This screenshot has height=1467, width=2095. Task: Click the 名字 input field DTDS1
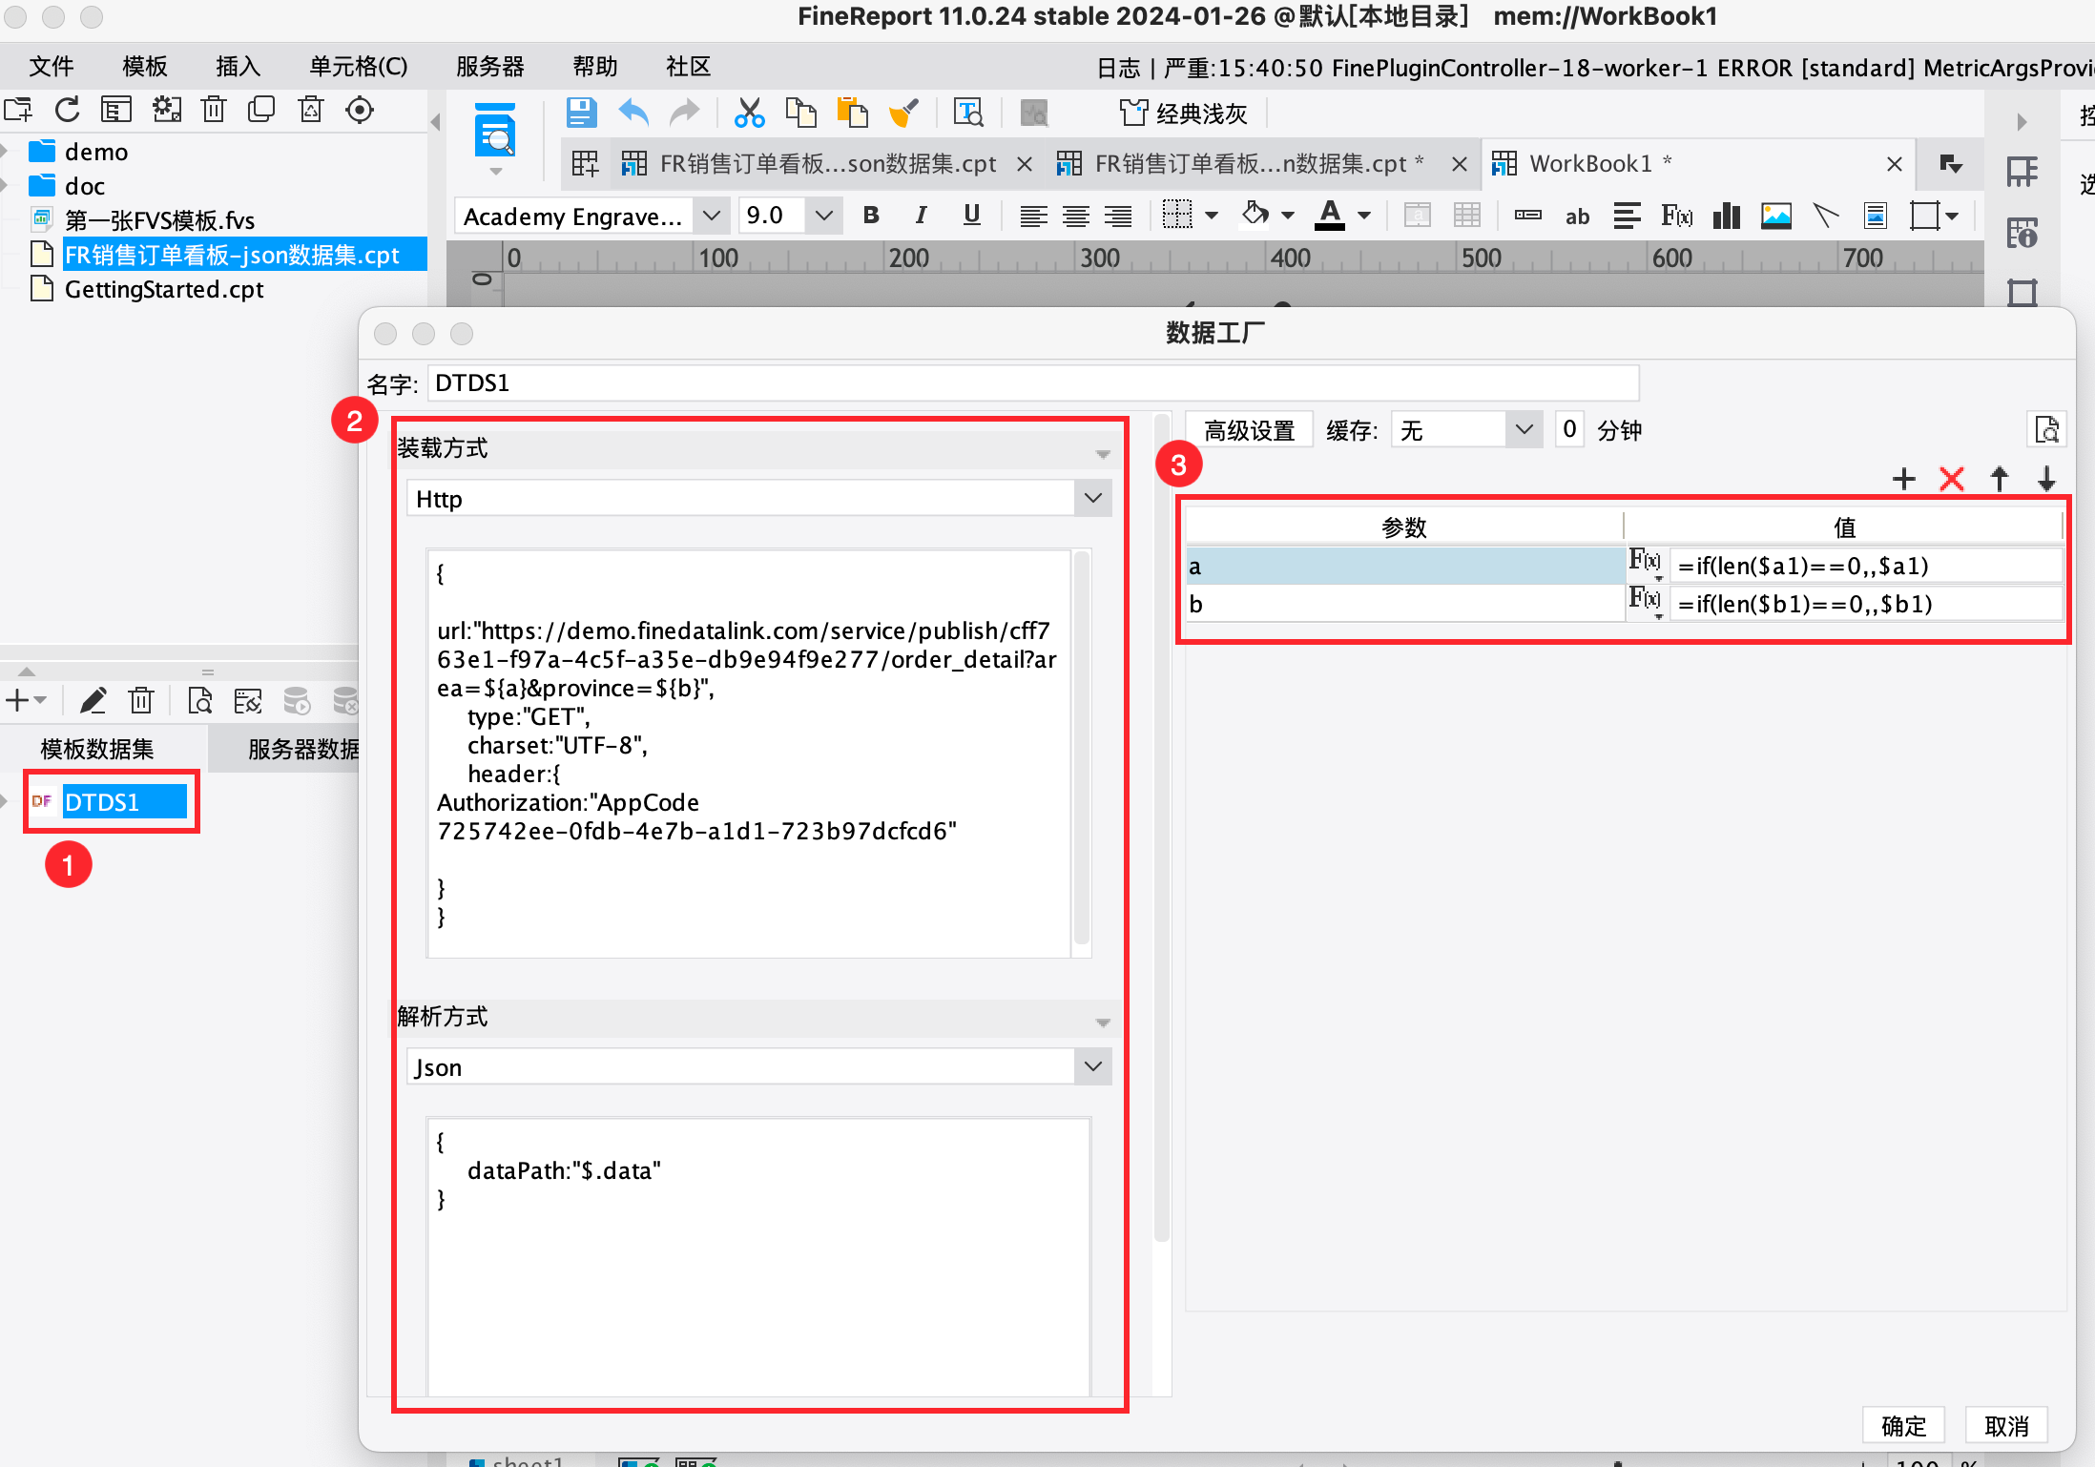(1032, 383)
